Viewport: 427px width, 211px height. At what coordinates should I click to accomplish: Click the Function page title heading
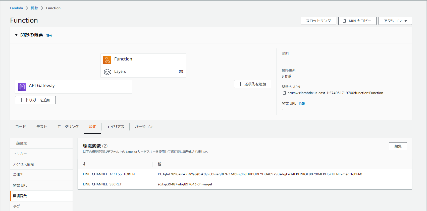[24, 20]
